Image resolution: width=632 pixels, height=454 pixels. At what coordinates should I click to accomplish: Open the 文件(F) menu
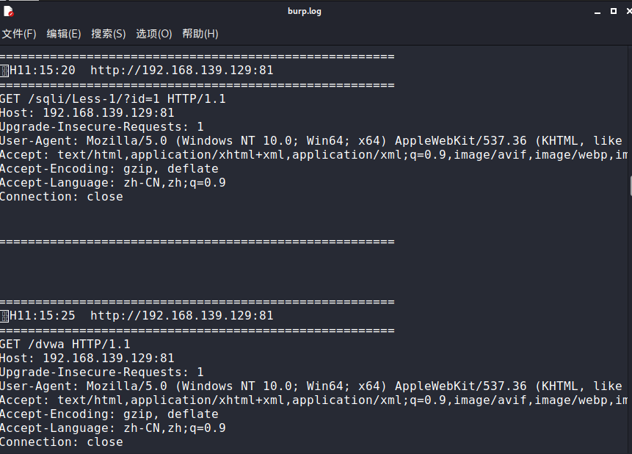(19, 34)
